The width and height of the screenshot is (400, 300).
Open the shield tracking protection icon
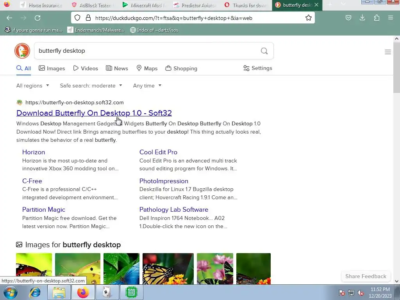pyautogui.click(x=77, y=18)
